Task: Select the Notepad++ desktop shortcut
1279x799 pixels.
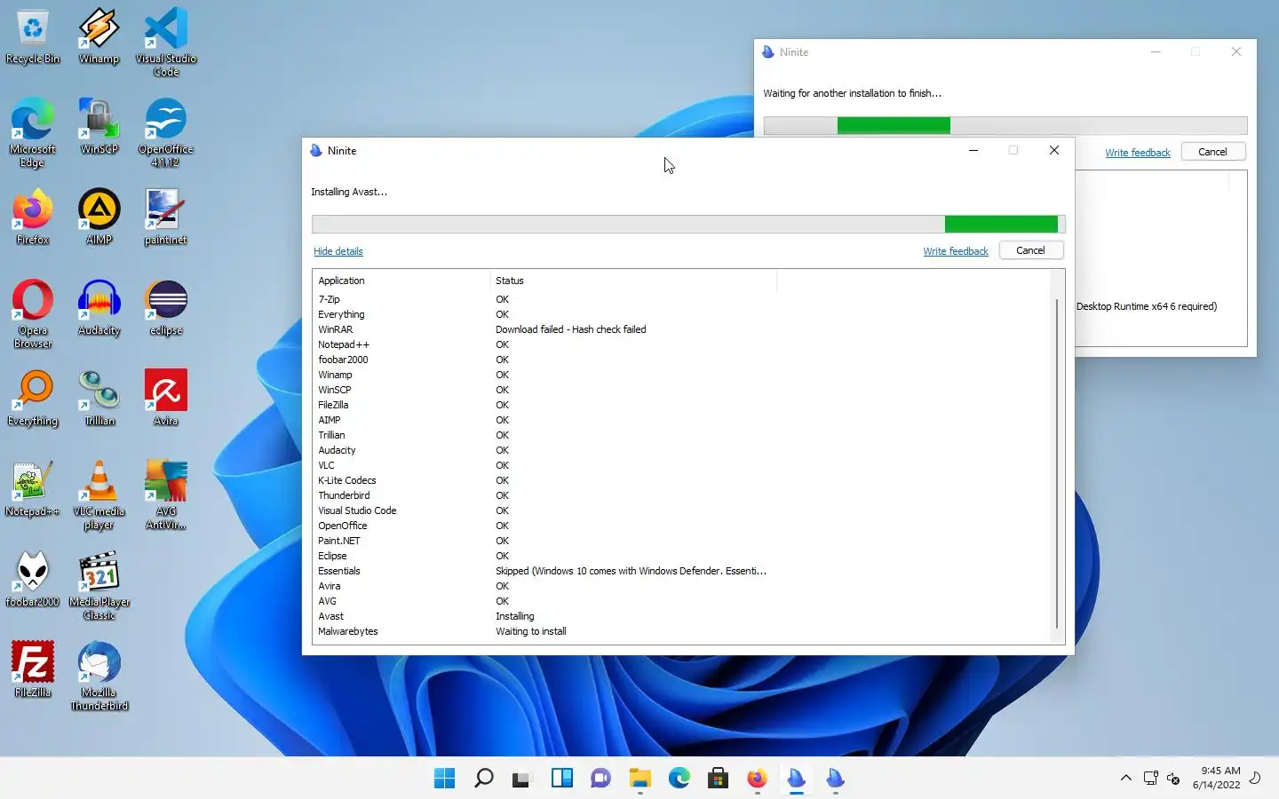Action: click(x=33, y=489)
